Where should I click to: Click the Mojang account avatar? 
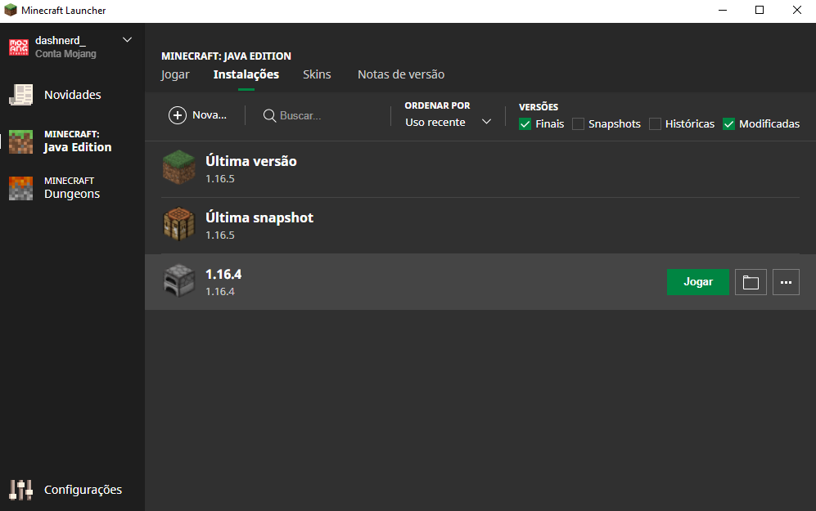[x=19, y=47]
